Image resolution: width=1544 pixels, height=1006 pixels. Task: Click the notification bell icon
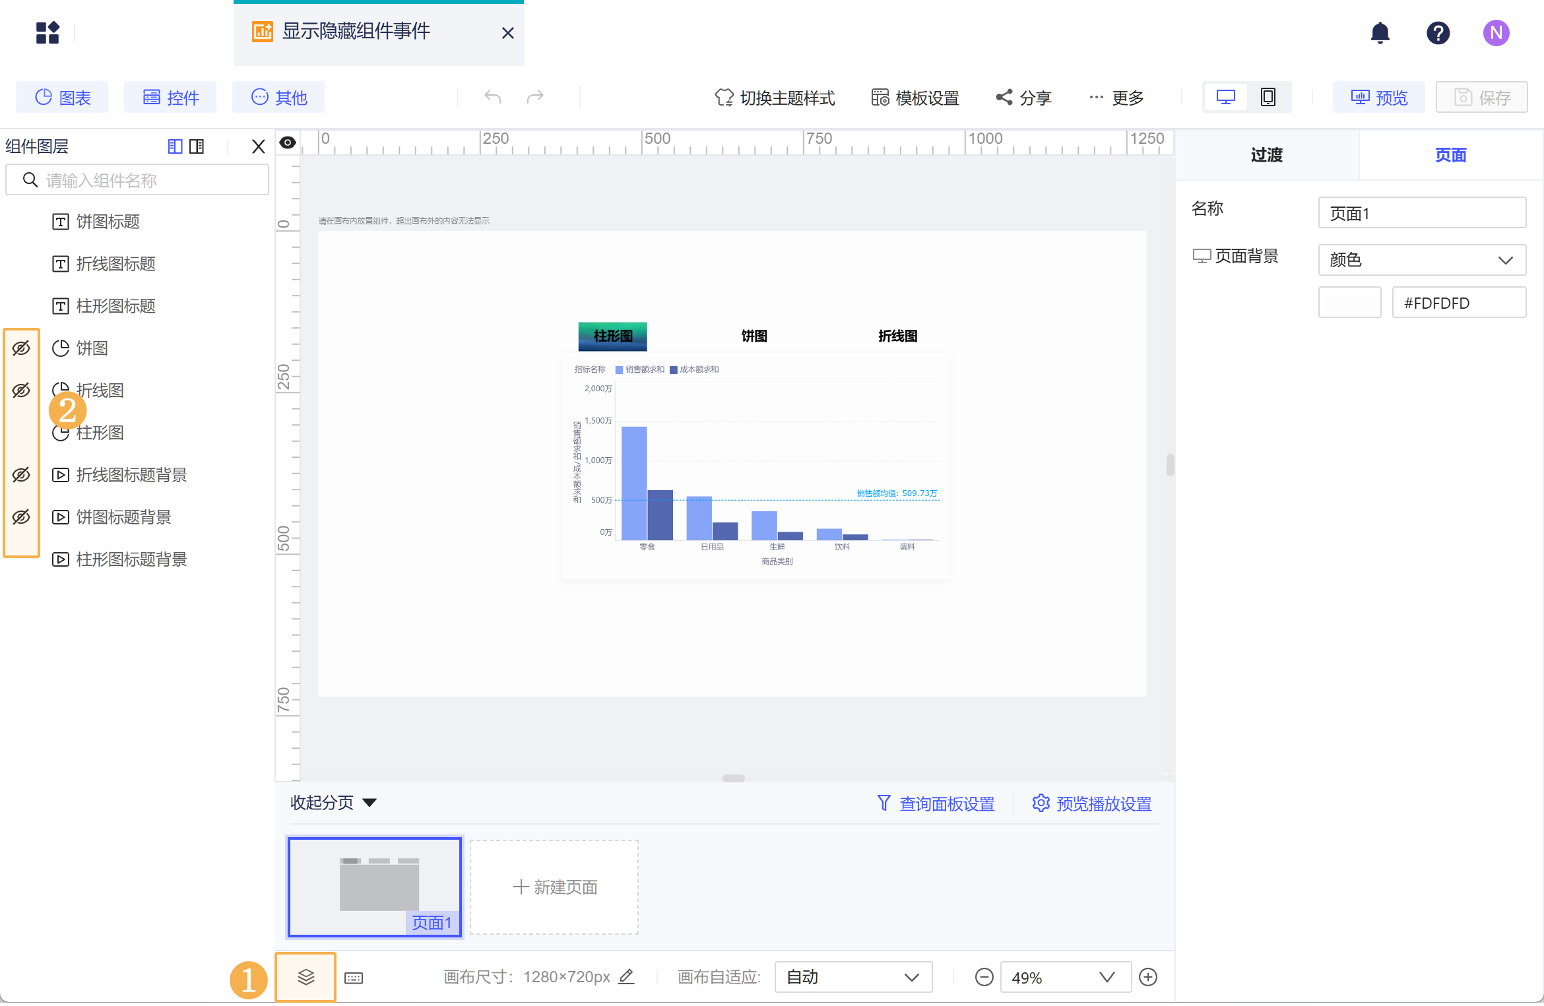[x=1380, y=32]
